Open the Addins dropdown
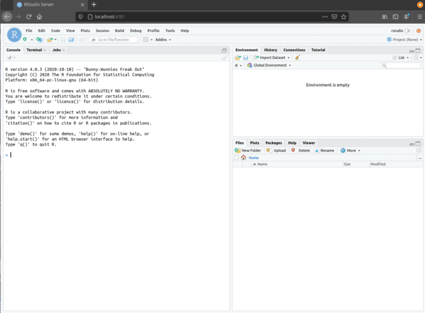Viewport: 425px width, 313px height. (x=163, y=39)
